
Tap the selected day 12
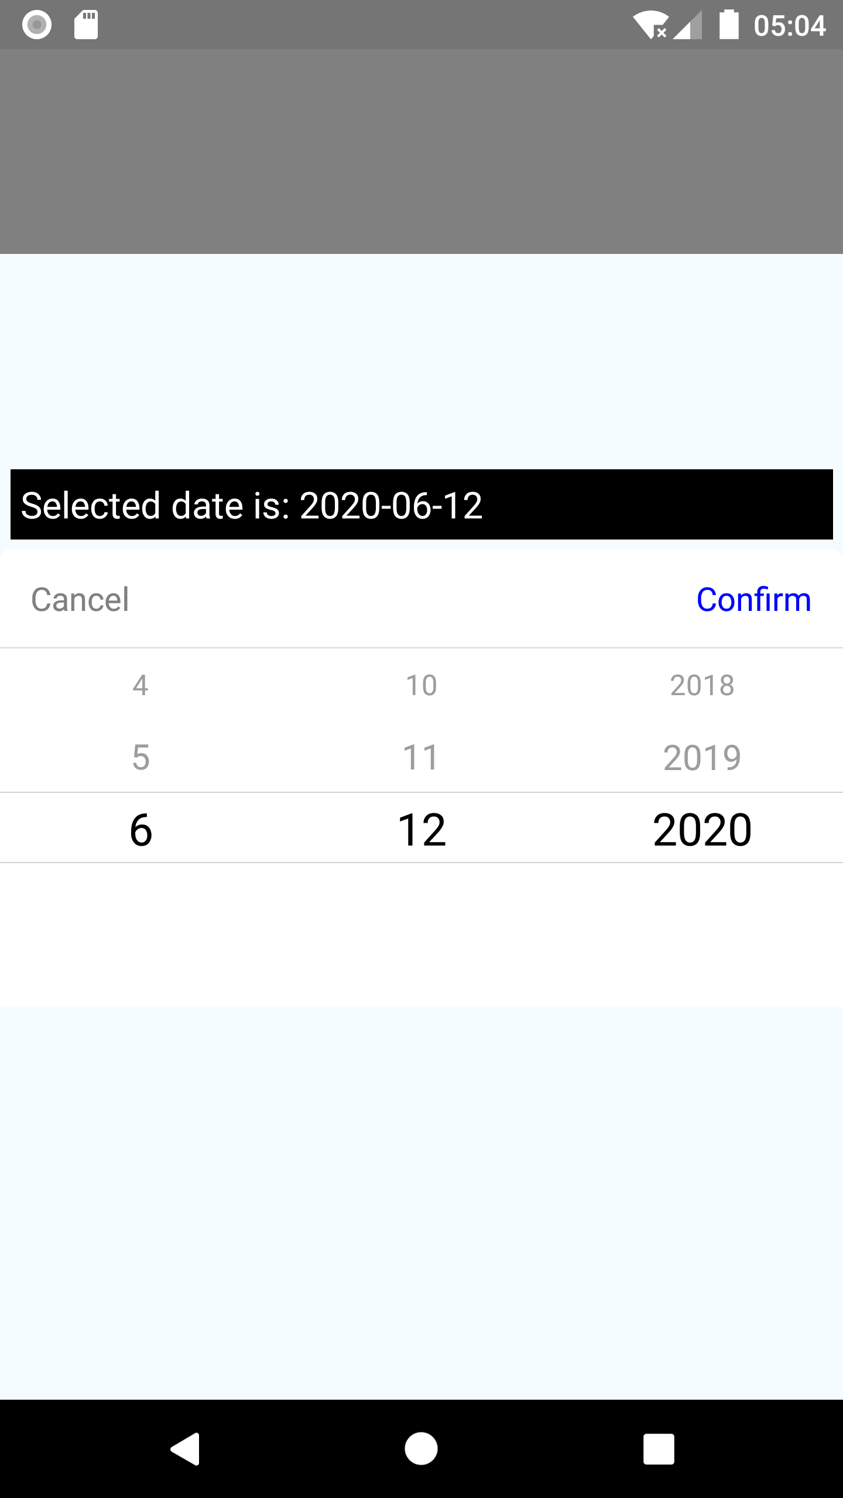pyautogui.click(x=421, y=829)
